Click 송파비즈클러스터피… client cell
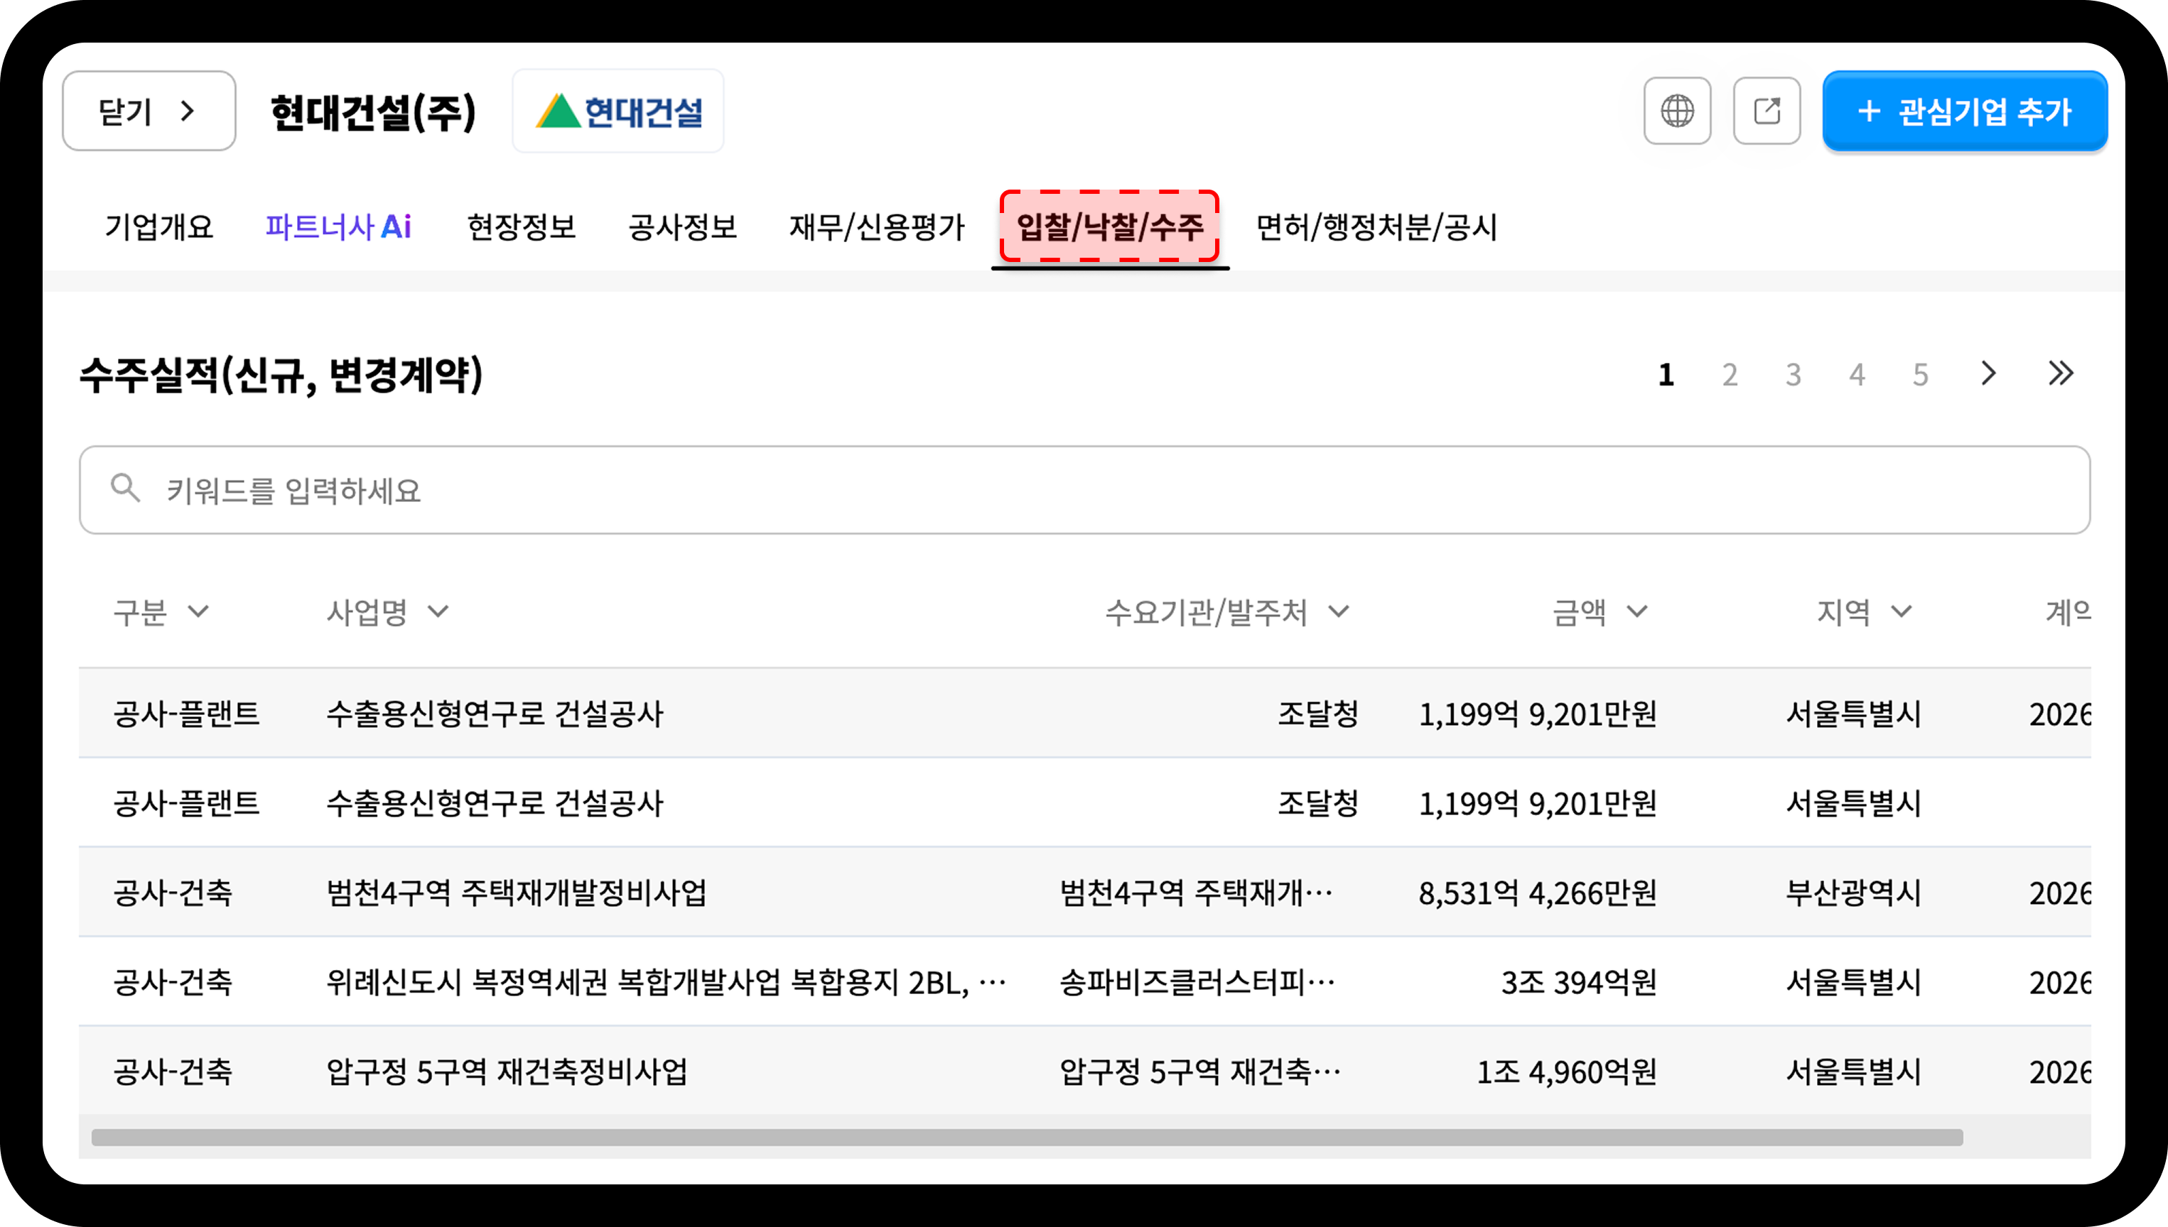 (x=1197, y=982)
